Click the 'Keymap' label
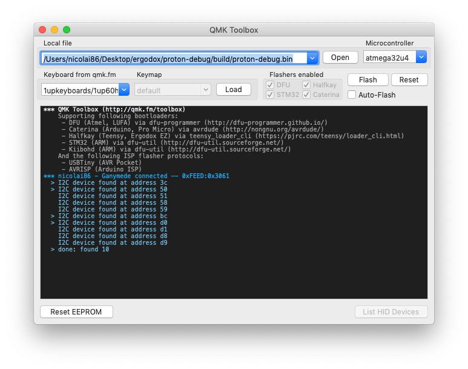Image resolution: width=468 pixels, height=369 pixels. (149, 75)
